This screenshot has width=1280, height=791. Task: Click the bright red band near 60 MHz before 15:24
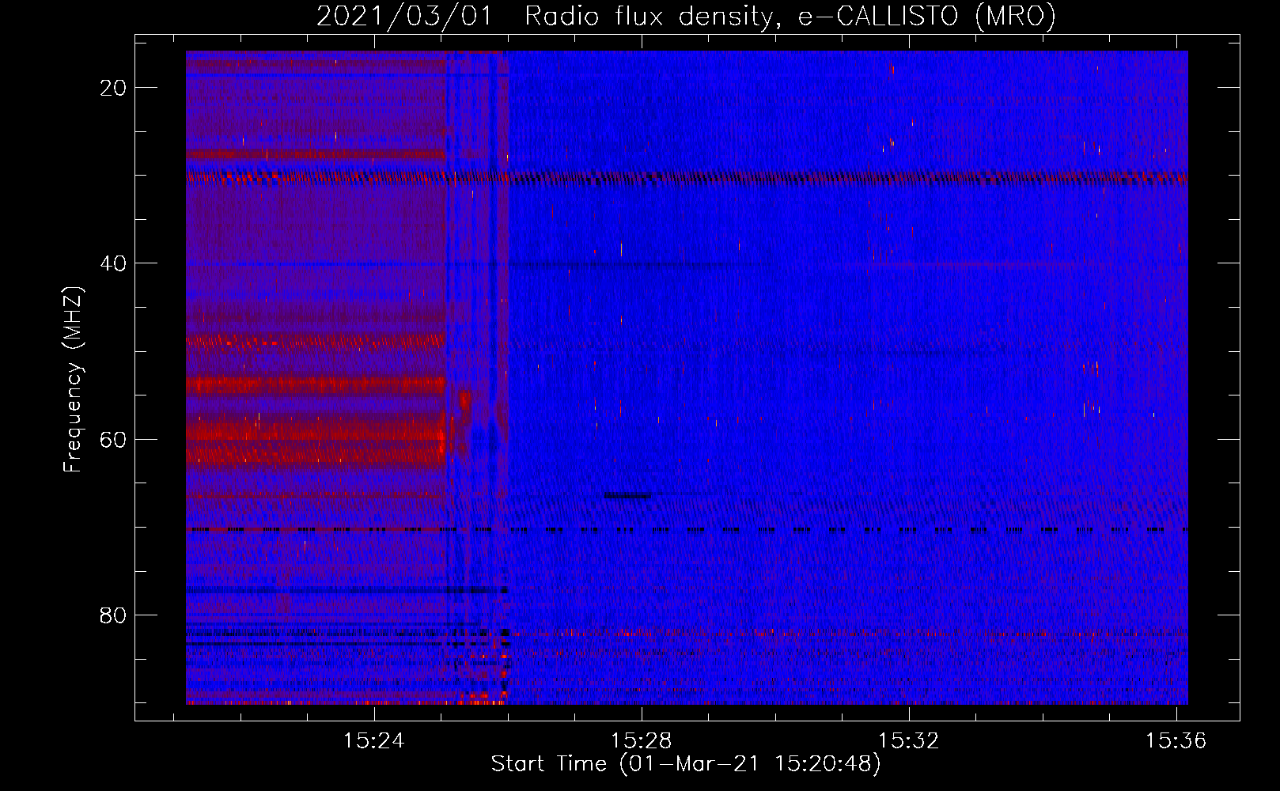[315, 430]
